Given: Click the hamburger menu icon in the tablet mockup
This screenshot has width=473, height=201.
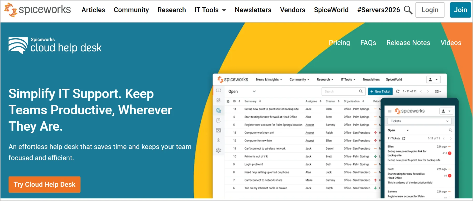Looking at the screenshot, I should pyautogui.click(x=389, y=111).
